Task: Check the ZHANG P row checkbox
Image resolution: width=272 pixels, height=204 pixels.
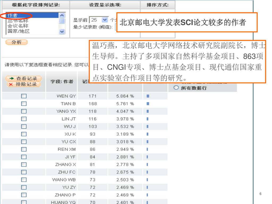Action: point(24,195)
